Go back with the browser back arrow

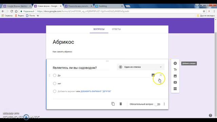pos(3,11)
